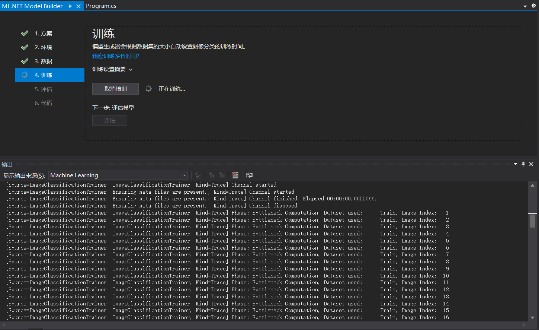Open the 我应训练多长时间? link
The height and width of the screenshot is (330, 539).
click(116, 56)
